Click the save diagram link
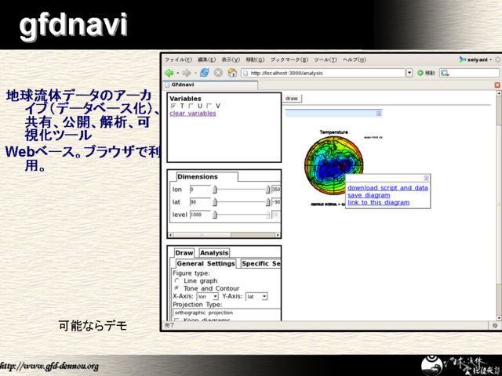The image size is (502, 376). point(369,195)
